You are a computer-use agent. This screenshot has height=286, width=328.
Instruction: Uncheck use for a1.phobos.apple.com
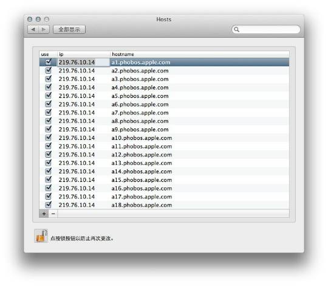[x=49, y=62]
